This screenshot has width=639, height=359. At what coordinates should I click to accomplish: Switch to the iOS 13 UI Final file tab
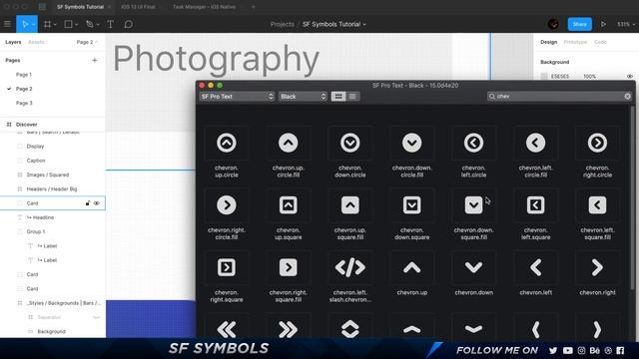click(x=138, y=7)
